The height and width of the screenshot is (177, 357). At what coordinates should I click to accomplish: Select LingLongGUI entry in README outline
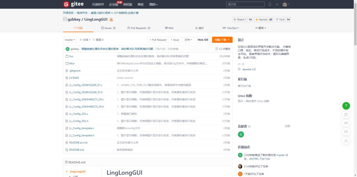pyautogui.click(x=78, y=171)
